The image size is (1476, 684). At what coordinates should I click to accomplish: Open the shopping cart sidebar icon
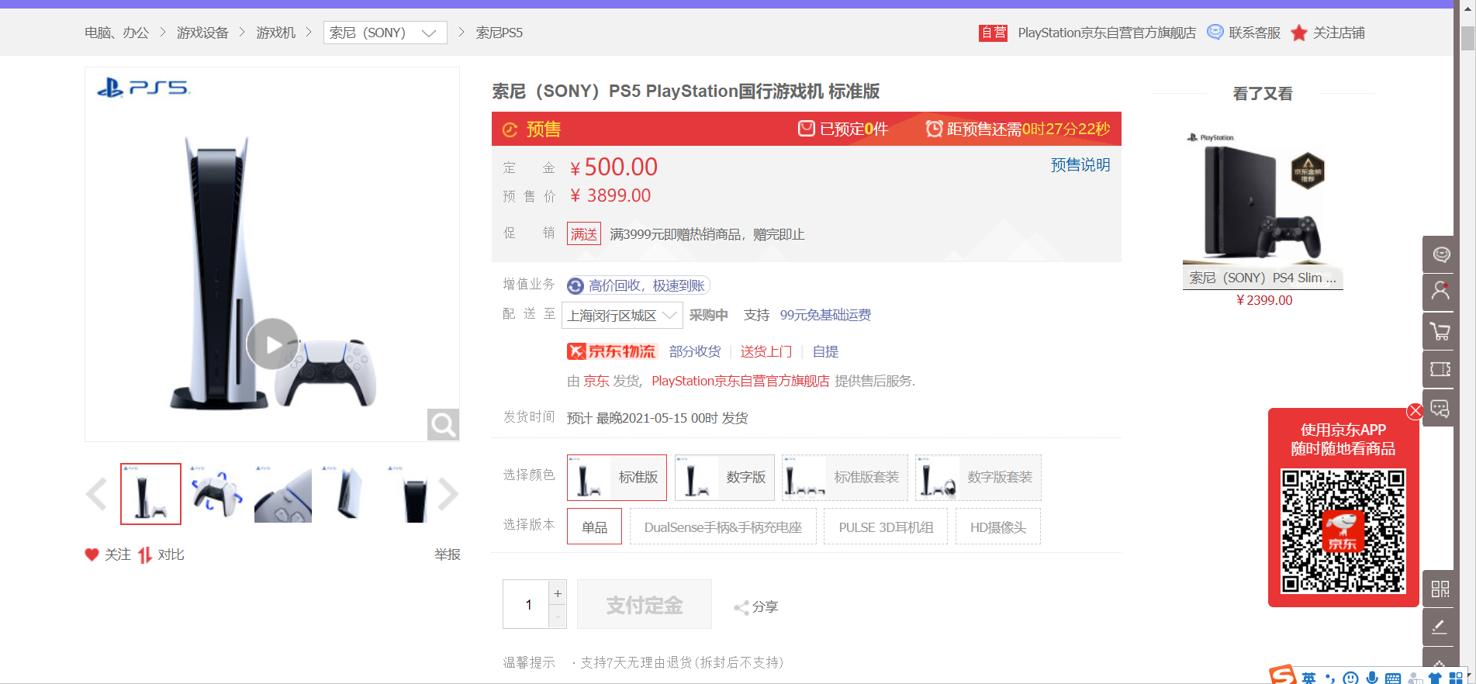point(1440,332)
